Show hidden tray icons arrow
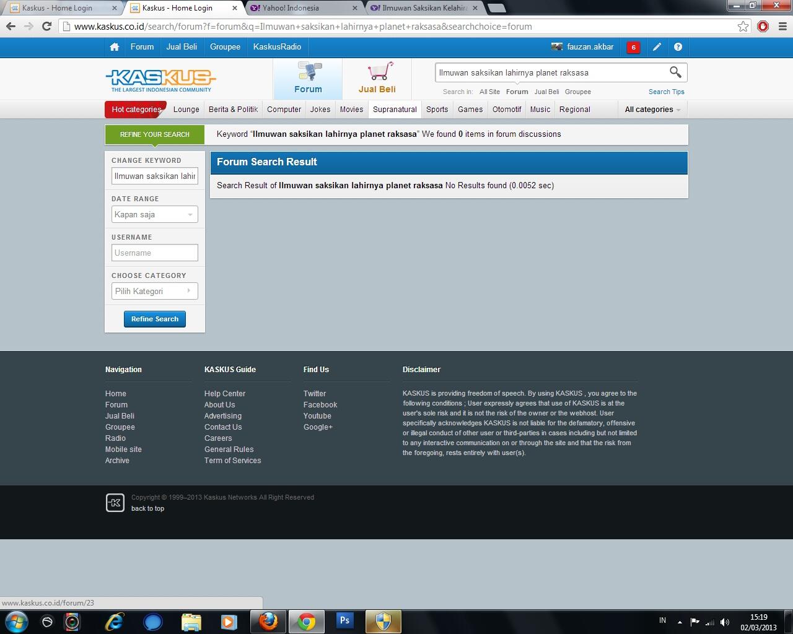This screenshot has height=634, width=793. point(680,622)
